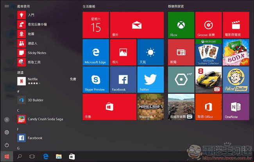This screenshot has width=254, height=162.
Task: Open File Explorer on the taskbar
Action: click(x=59, y=157)
